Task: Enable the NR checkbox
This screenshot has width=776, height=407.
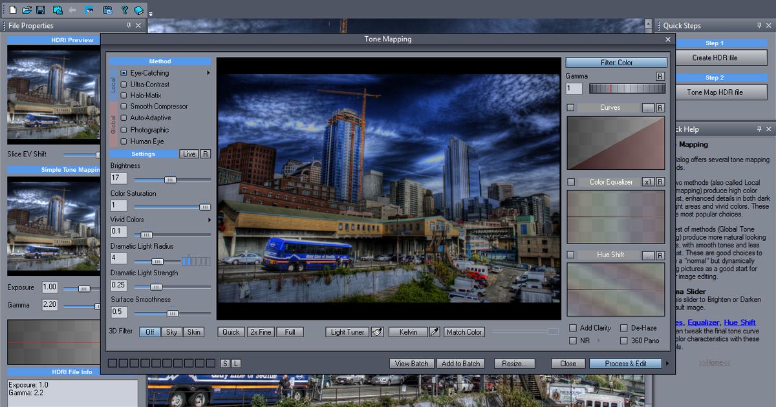Action: pyautogui.click(x=573, y=340)
